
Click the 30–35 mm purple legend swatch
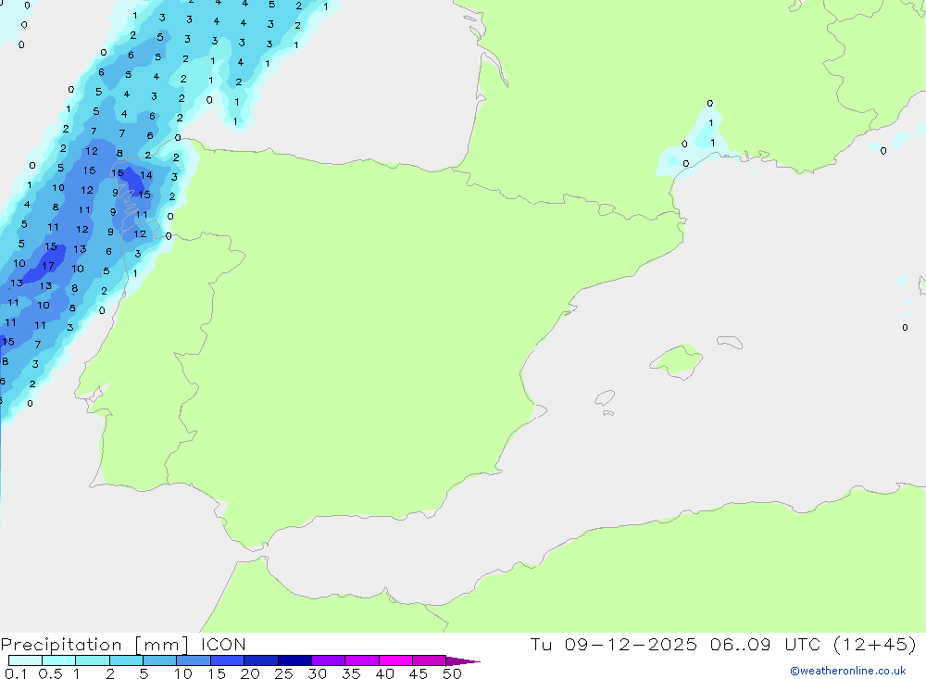(329, 660)
